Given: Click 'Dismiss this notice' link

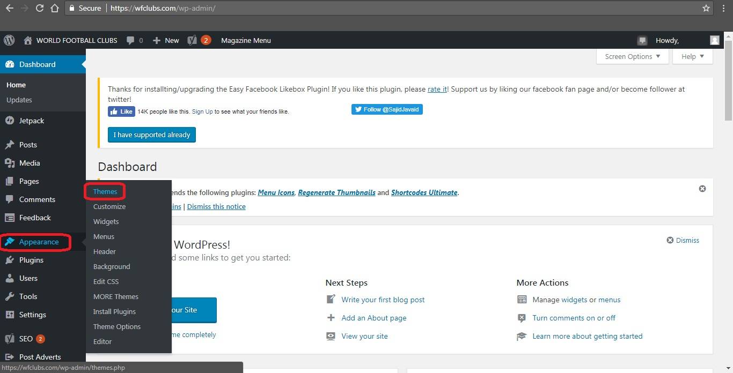Looking at the screenshot, I should [216, 206].
